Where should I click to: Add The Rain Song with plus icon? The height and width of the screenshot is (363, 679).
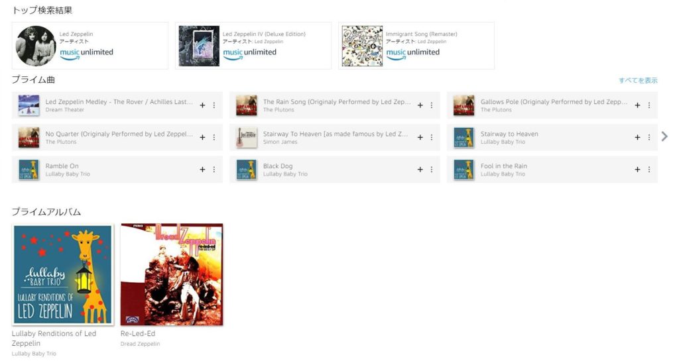(420, 105)
